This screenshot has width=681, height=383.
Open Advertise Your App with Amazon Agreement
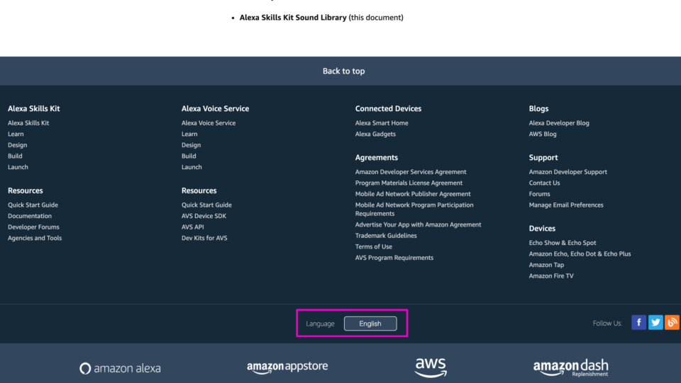[418, 225]
